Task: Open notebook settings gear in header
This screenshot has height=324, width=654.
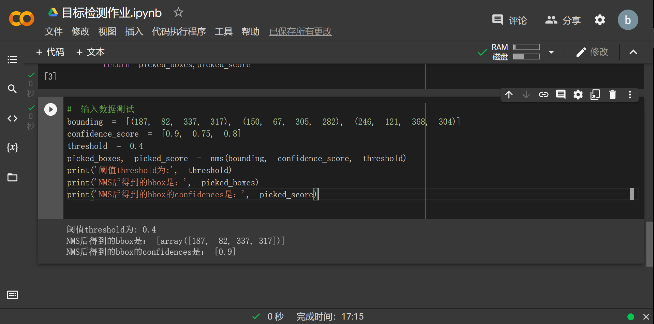Action: pyautogui.click(x=600, y=20)
